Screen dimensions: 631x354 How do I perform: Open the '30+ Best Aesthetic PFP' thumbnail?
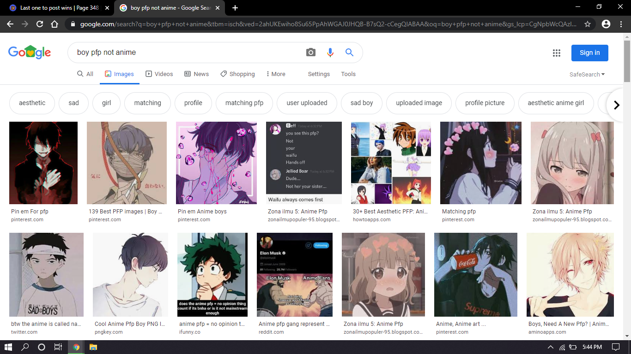pos(391,163)
